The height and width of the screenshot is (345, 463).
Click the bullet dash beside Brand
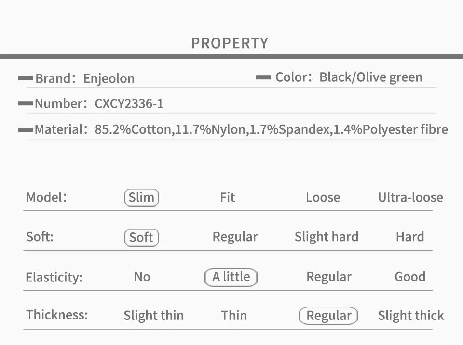coord(26,78)
